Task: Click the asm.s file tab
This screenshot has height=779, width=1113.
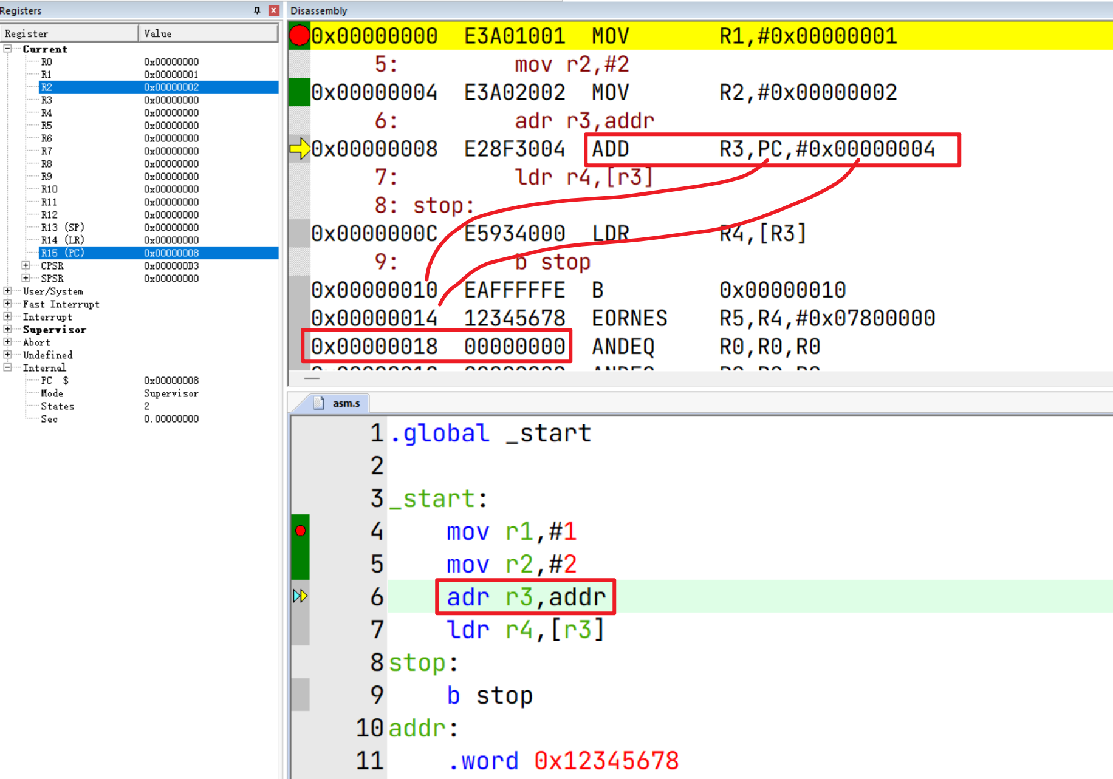Action: click(338, 403)
